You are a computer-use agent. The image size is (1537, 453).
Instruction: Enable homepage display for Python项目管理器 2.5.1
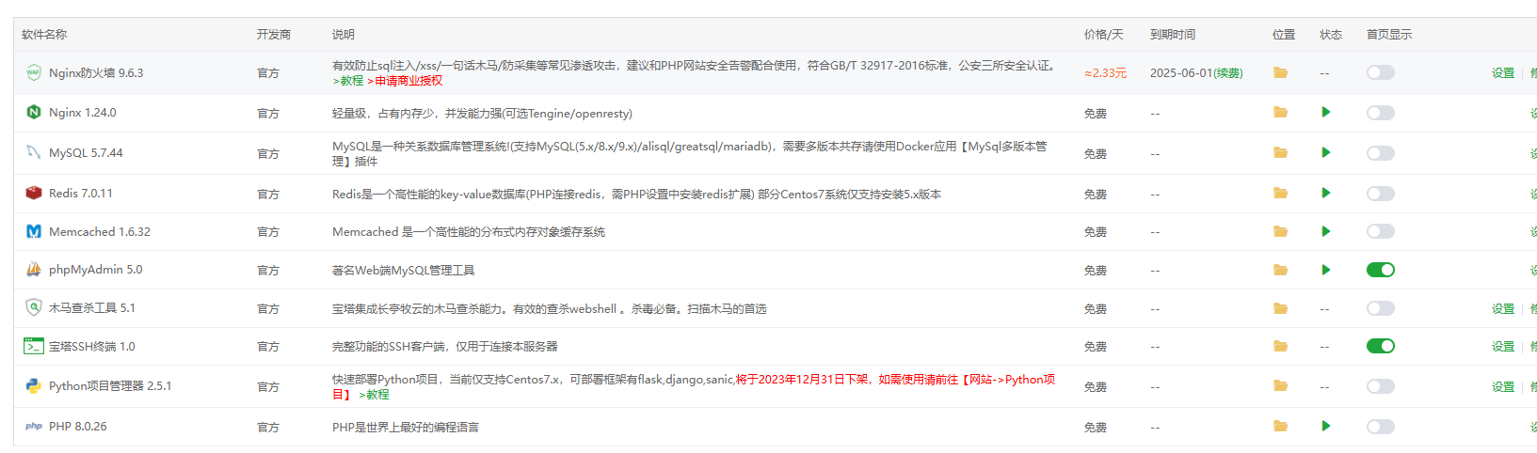coord(1381,386)
